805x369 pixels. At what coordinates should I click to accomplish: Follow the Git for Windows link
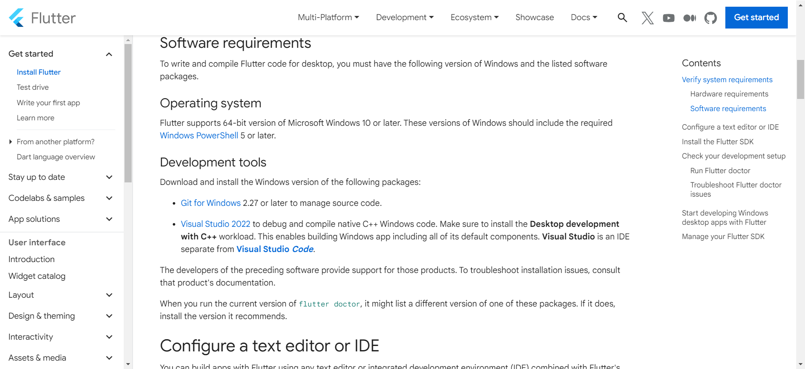coord(210,203)
